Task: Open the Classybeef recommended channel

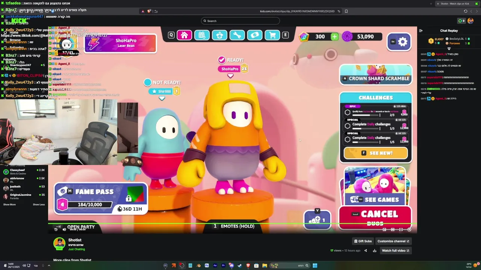Action: tap(24, 171)
